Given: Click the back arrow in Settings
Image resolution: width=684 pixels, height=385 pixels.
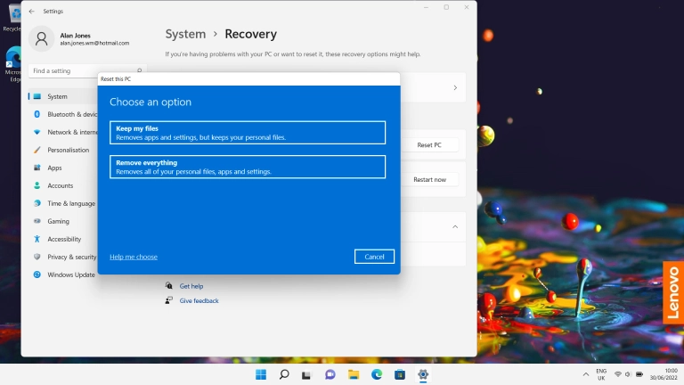Looking at the screenshot, I should point(32,12).
